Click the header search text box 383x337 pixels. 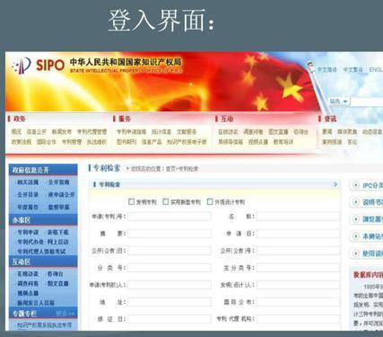tap(367, 102)
